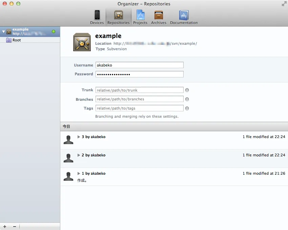Expand revision 3 by akabeko
288x230 pixels.
(79, 137)
